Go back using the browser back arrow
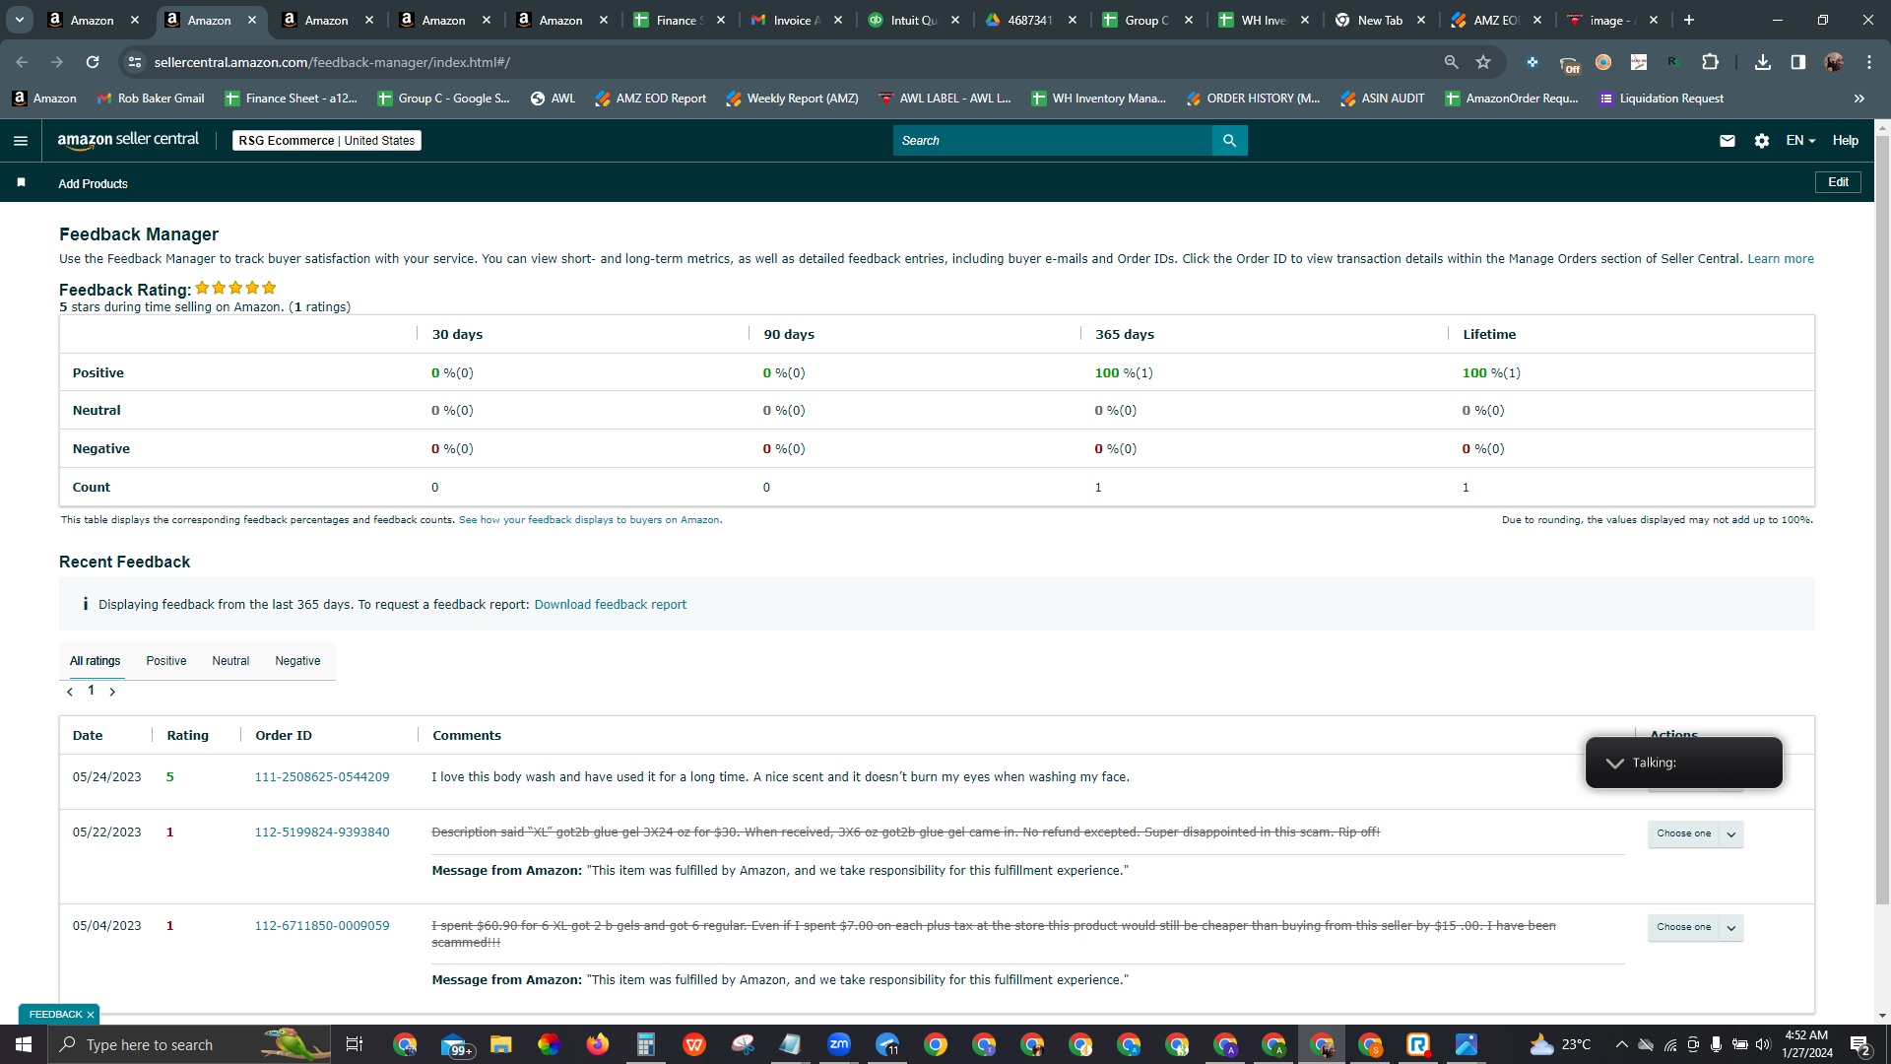1891x1064 pixels. coord(22,62)
